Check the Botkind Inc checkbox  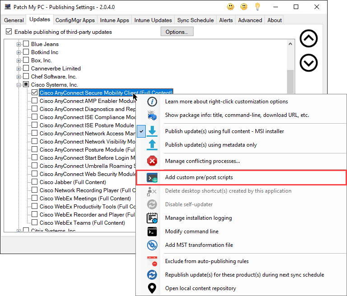point(26,52)
